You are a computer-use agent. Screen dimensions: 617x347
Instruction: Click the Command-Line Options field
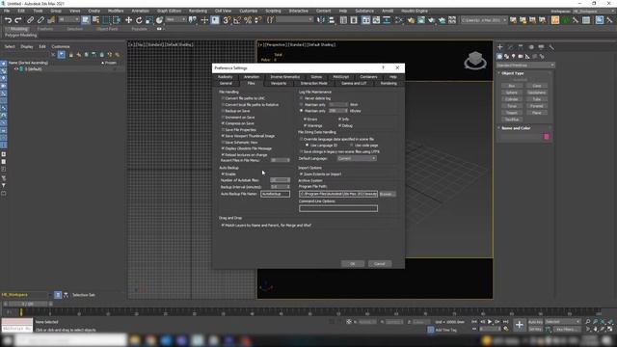pos(338,208)
